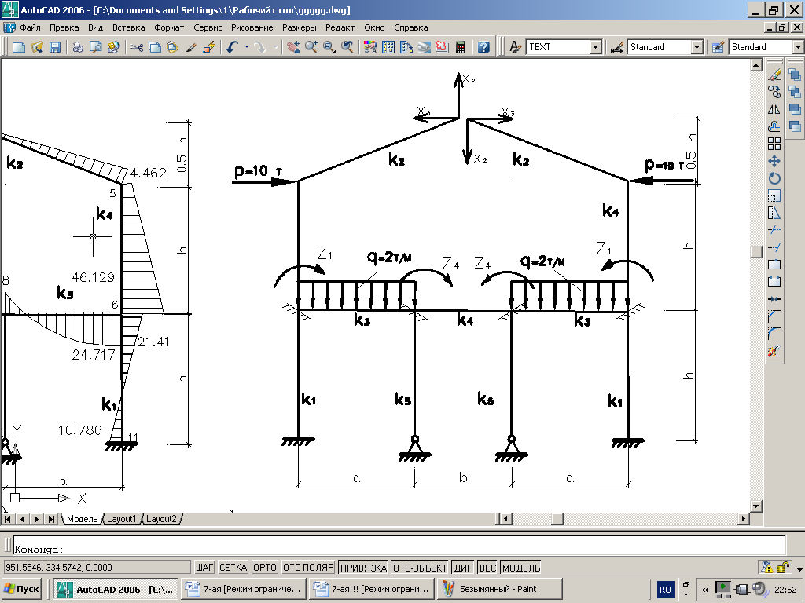Expand the Undo history dropdown arrow
The height and width of the screenshot is (603, 805).
tap(246, 47)
